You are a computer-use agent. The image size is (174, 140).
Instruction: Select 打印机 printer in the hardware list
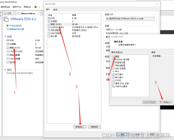tap(117, 80)
